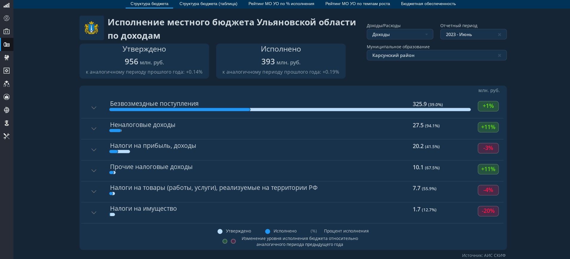
Task: Open Рейтинг МО УО по темпам роста tab
Action: point(358,4)
